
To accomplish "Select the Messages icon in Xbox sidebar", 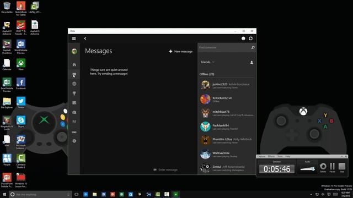I will [74, 74].
